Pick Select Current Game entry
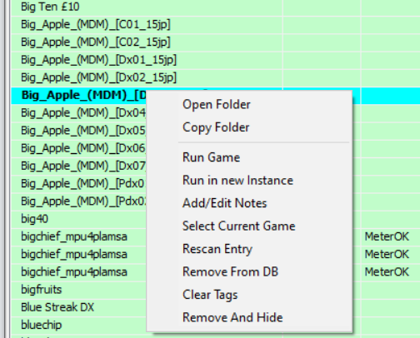This screenshot has width=420, height=338. point(238,226)
